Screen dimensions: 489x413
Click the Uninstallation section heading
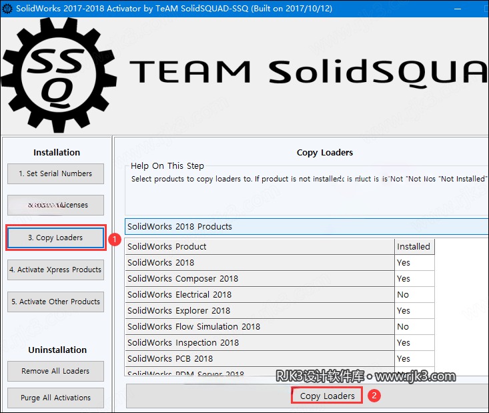(57, 350)
